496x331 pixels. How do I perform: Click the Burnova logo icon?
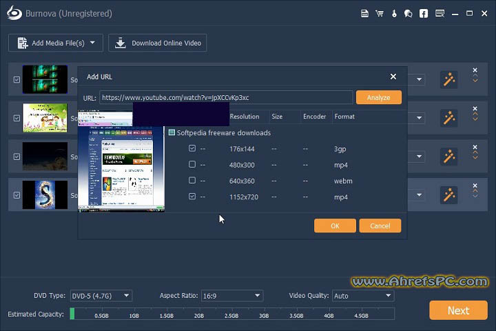pos(14,13)
